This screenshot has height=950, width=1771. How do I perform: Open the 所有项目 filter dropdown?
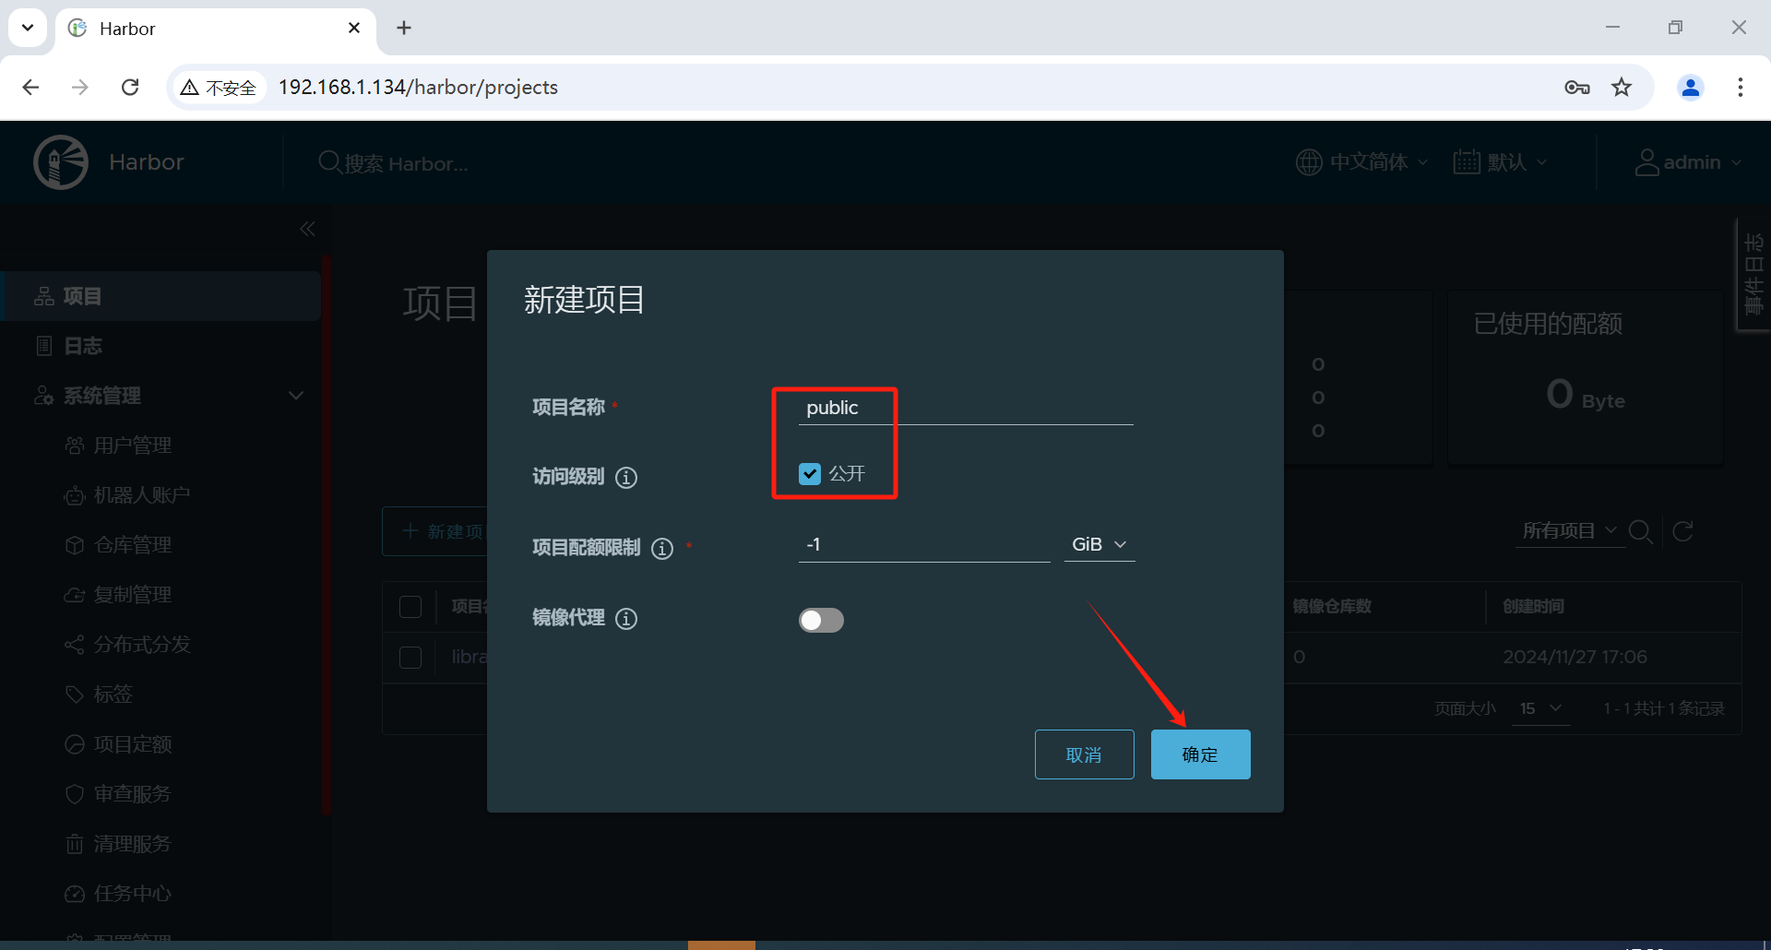coord(1570,530)
